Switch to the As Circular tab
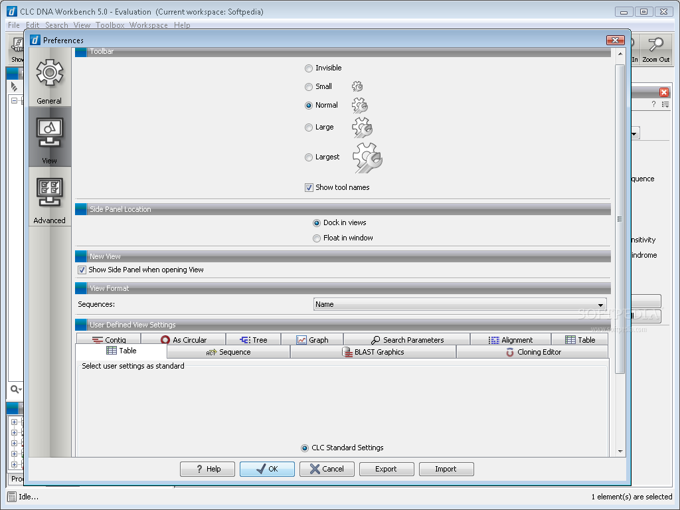Viewport: 680px width, 510px height. (x=183, y=339)
